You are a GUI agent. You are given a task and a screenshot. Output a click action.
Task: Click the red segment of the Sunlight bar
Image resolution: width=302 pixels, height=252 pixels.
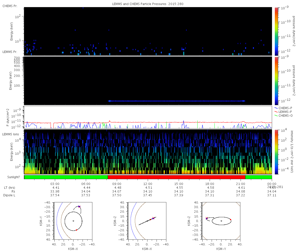click(176, 177)
